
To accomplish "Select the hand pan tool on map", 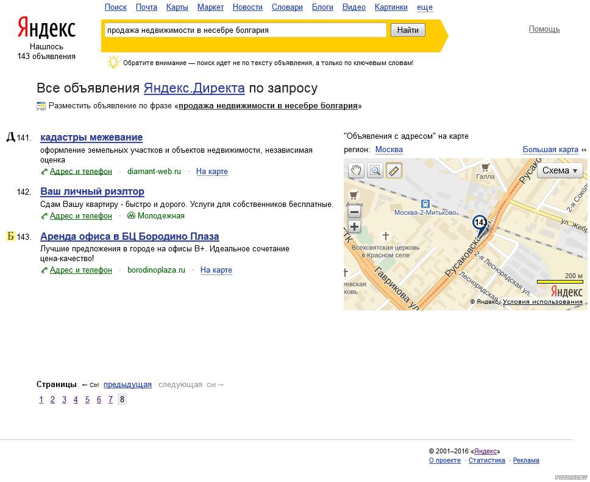I will pos(355,170).
